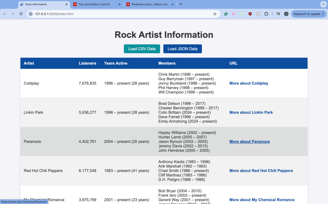Click member Chad Smith (1988 – present)
Viewport: 328px width, 204px height.
pyautogui.click(x=184, y=171)
